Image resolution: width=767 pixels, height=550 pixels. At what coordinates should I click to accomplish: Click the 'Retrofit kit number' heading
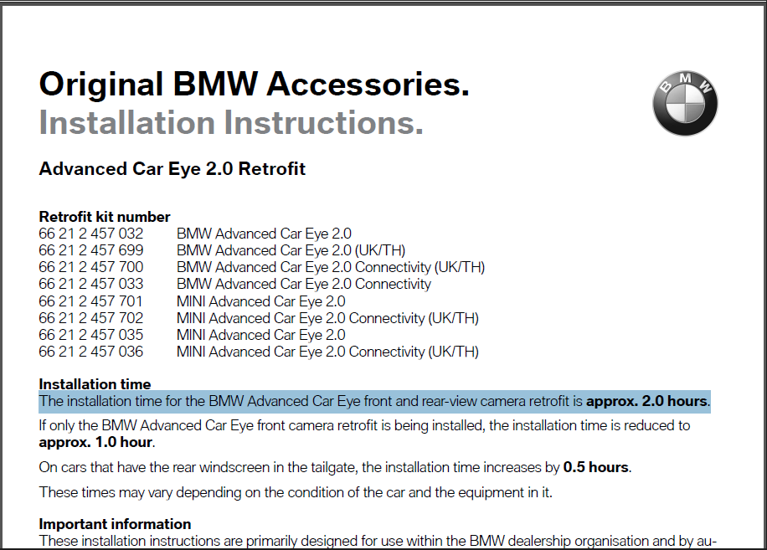click(x=105, y=217)
